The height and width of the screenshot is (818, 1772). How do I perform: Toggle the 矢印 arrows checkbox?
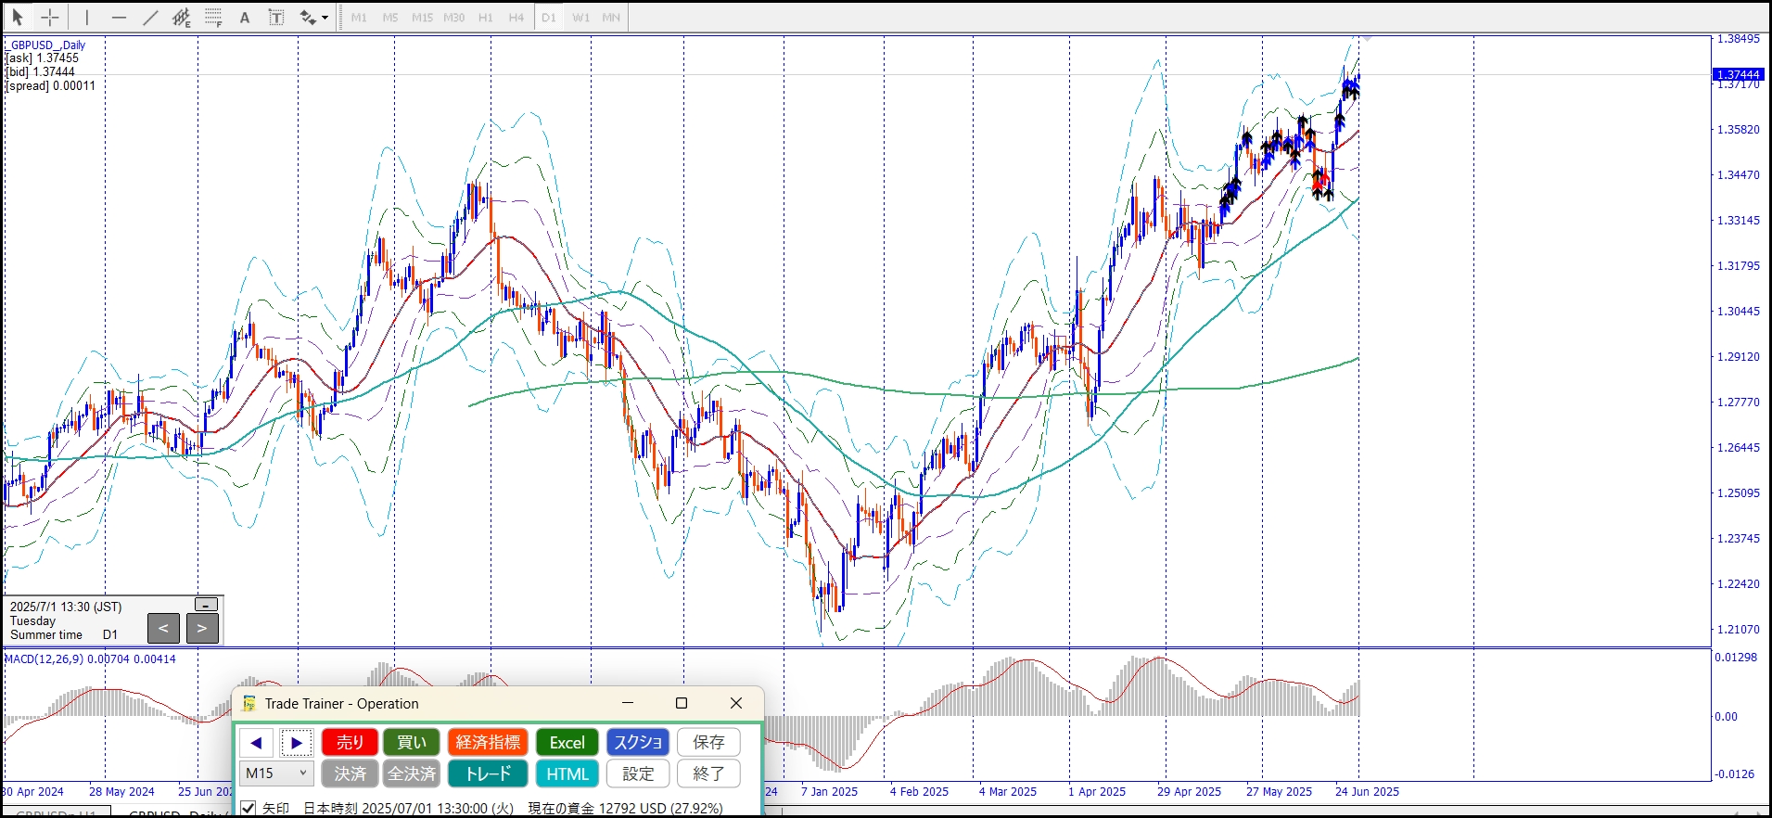coord(249,808)
